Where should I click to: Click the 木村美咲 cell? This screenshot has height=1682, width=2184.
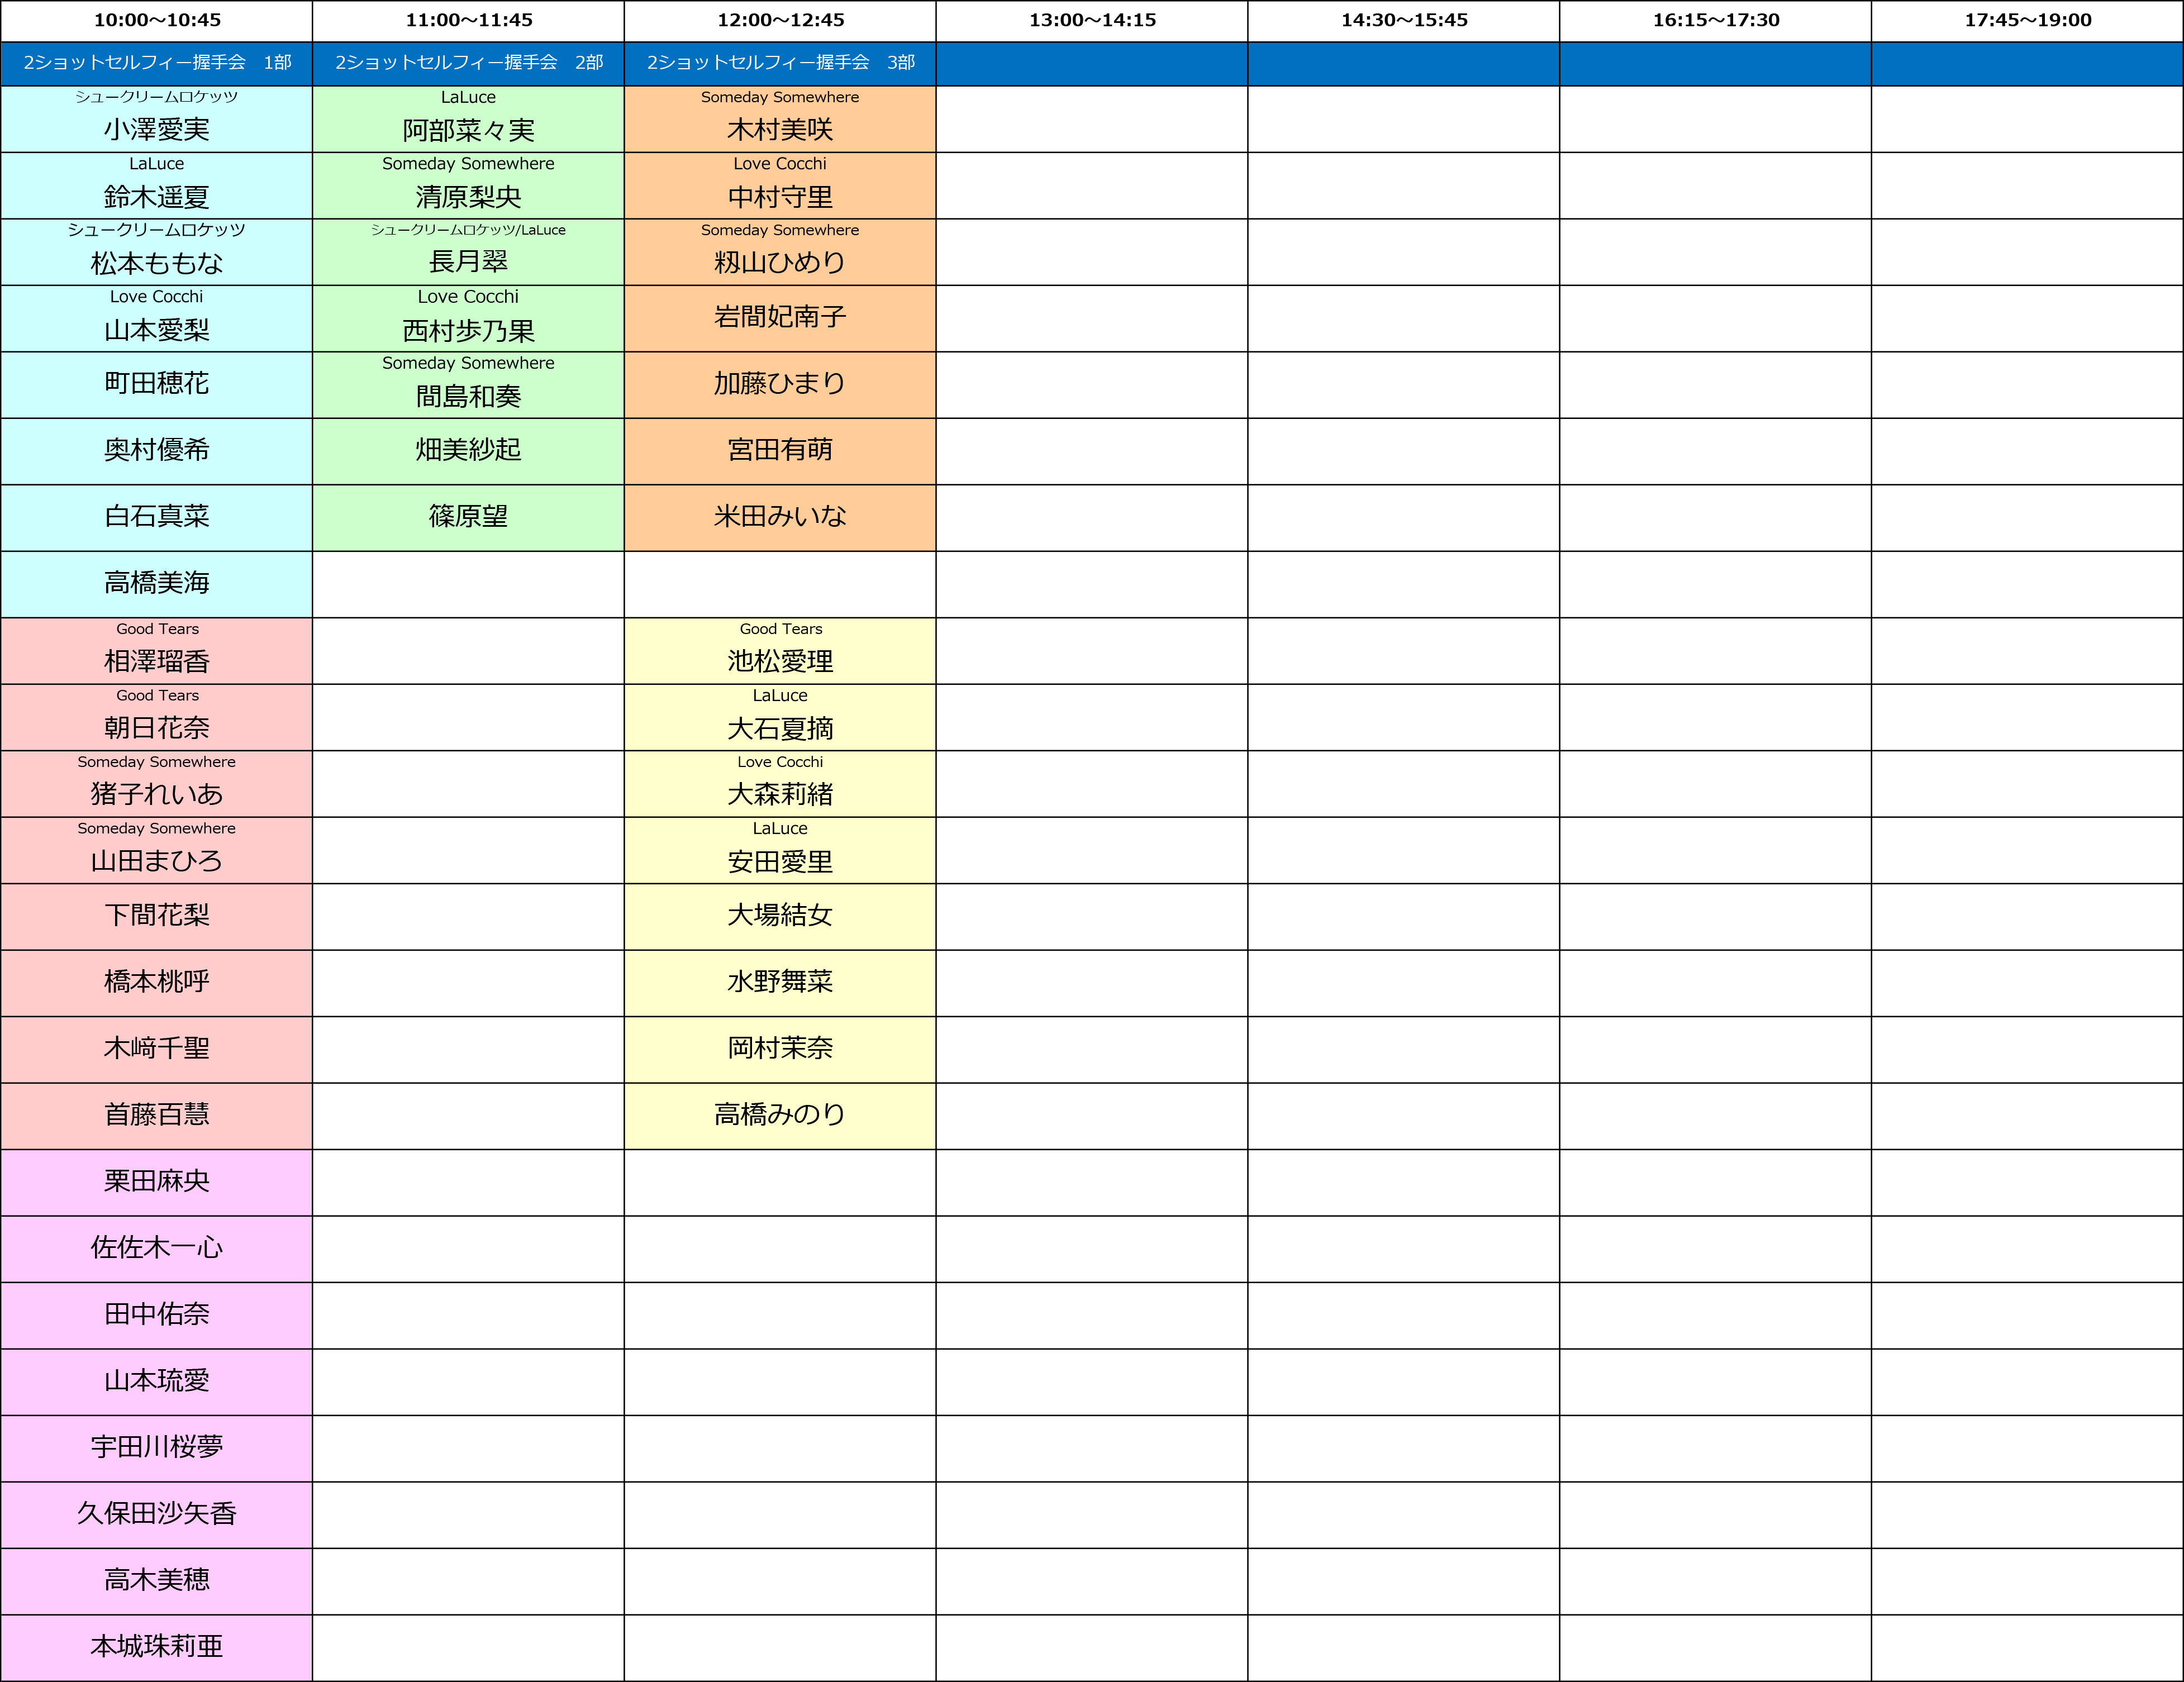point(780,120)
